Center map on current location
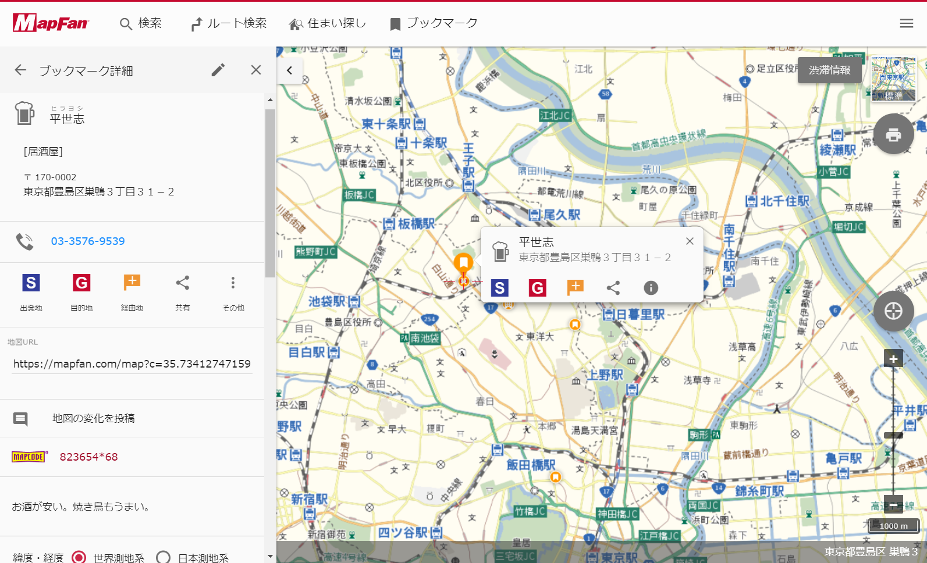927x563 pixels. [x=893, y=311]
